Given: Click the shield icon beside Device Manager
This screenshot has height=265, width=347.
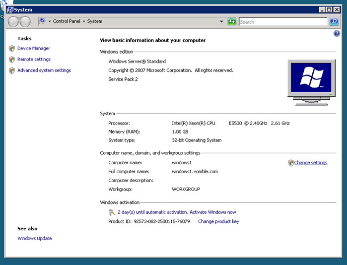Looking at the screenshot, I should (x=12, y=49).
